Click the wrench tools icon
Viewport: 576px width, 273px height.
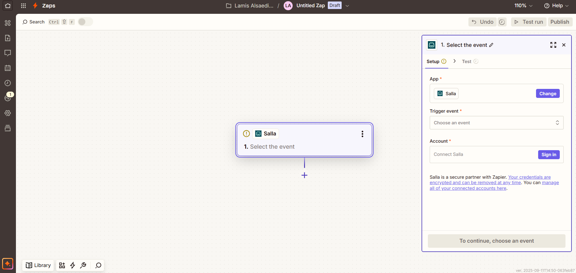83,265
